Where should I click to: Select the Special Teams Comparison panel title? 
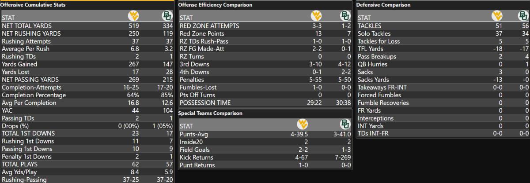[211, 113]
